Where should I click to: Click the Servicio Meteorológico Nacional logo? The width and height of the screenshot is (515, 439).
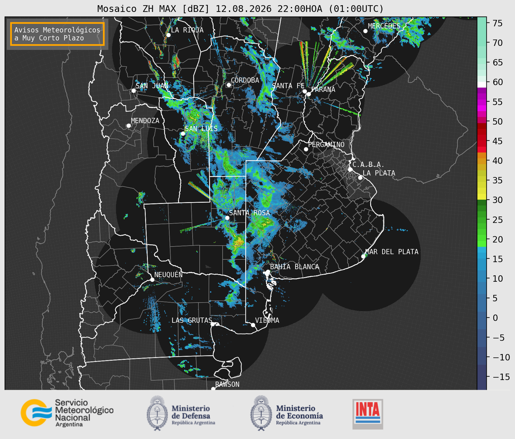(x=67, y=413)
